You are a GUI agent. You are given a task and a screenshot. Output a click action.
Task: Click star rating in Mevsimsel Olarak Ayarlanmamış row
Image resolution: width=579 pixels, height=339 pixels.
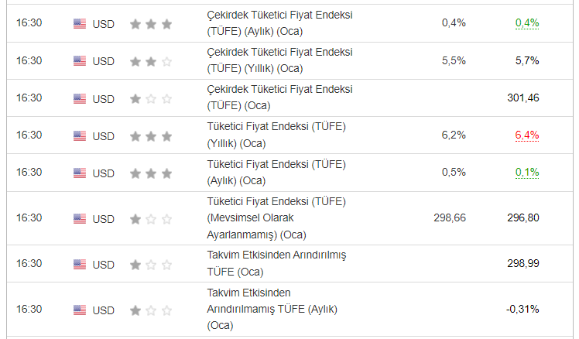[151, 219]
